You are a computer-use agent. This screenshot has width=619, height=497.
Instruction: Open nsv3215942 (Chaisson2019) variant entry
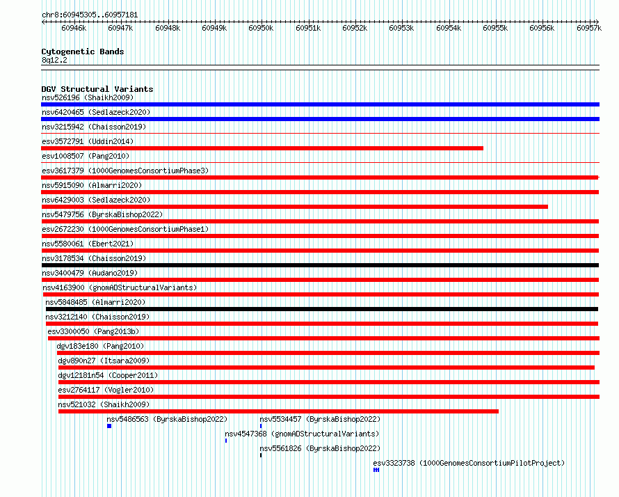pos(94,127)
